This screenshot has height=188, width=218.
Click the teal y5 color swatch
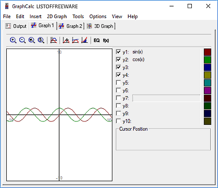point(207,83)
